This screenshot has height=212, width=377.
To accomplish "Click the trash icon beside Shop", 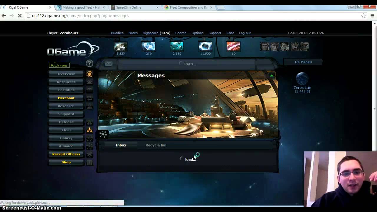I will [x=90, y=162].
